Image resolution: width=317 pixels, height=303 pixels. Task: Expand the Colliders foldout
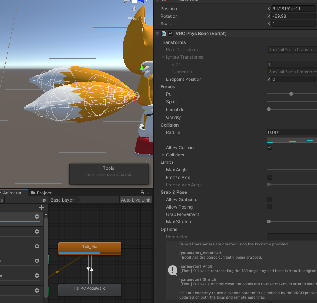pos(163,155)
